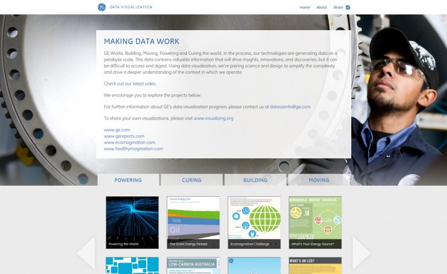Switch to the Curing tab
This screenshot has width=447, height=274.
tap(191, 180)
